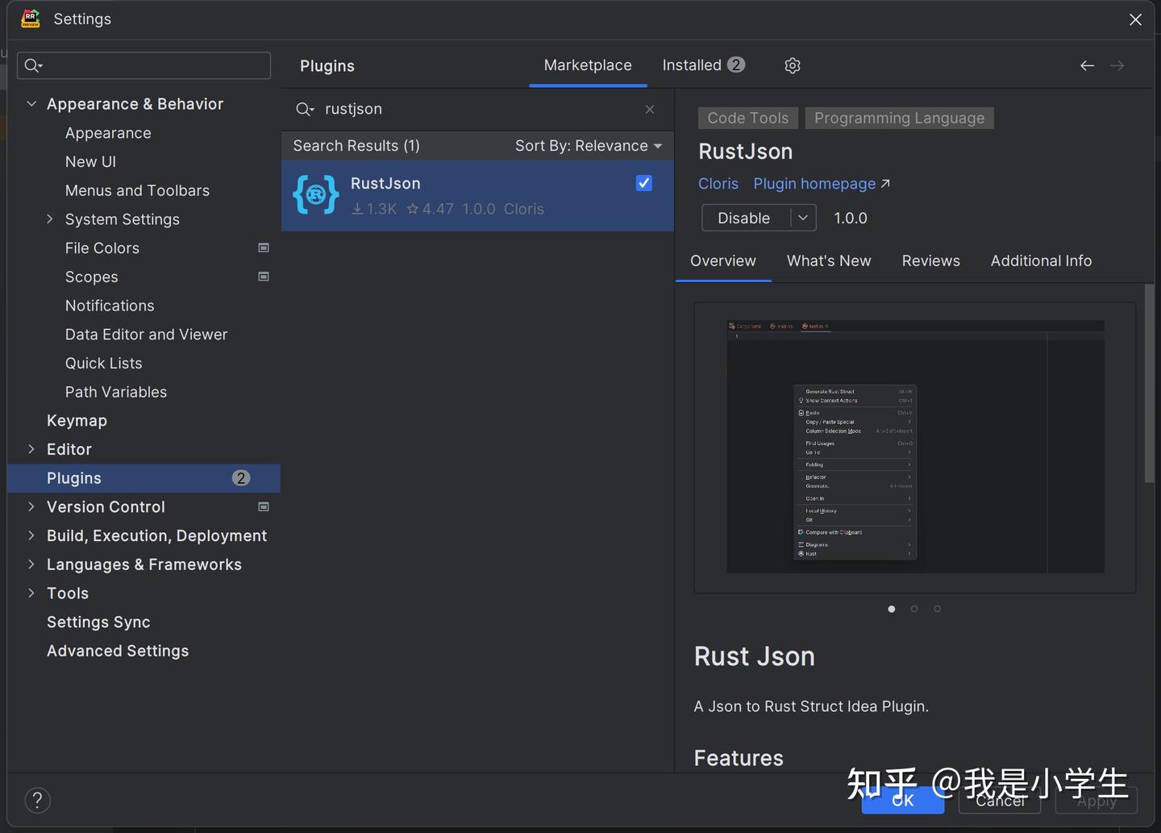Click the RustJson plugin logo thumbnail
Viewport: 1161px width, 833px height.
[x=315, y=194]
